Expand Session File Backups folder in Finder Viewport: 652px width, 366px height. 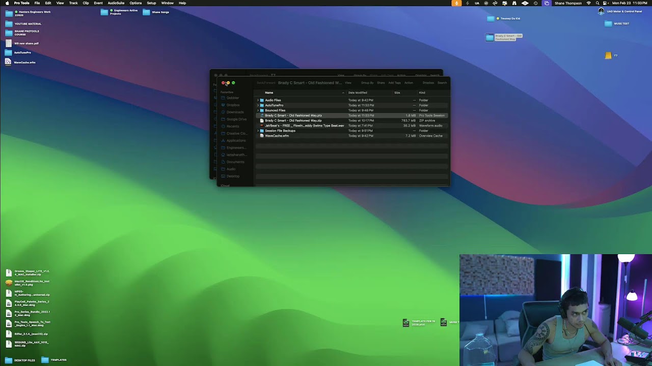(258, 131)
